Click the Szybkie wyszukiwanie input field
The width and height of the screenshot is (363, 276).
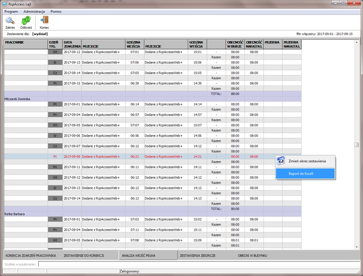tap(197, 264)
